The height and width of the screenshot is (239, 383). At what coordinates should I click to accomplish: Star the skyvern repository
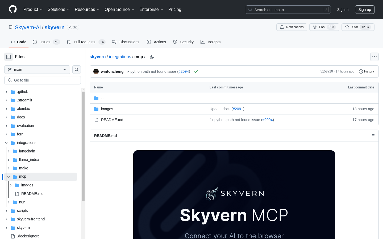click(x=358, y=27)
